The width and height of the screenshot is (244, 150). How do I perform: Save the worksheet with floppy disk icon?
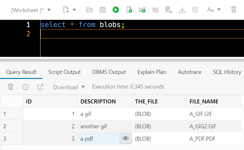click(103, 10)
